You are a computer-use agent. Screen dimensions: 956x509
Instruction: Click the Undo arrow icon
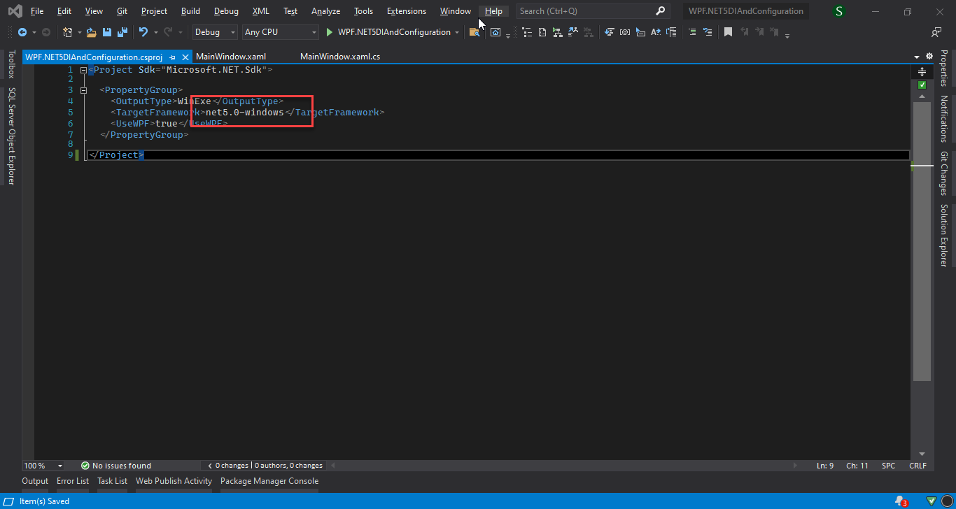(143, 32)
